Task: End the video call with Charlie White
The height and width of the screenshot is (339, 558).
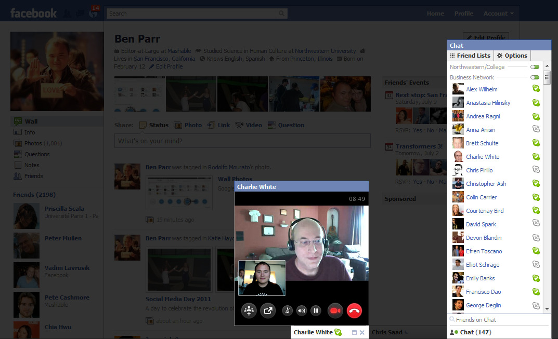Action: pyautogui.click(x=354, y=310)
